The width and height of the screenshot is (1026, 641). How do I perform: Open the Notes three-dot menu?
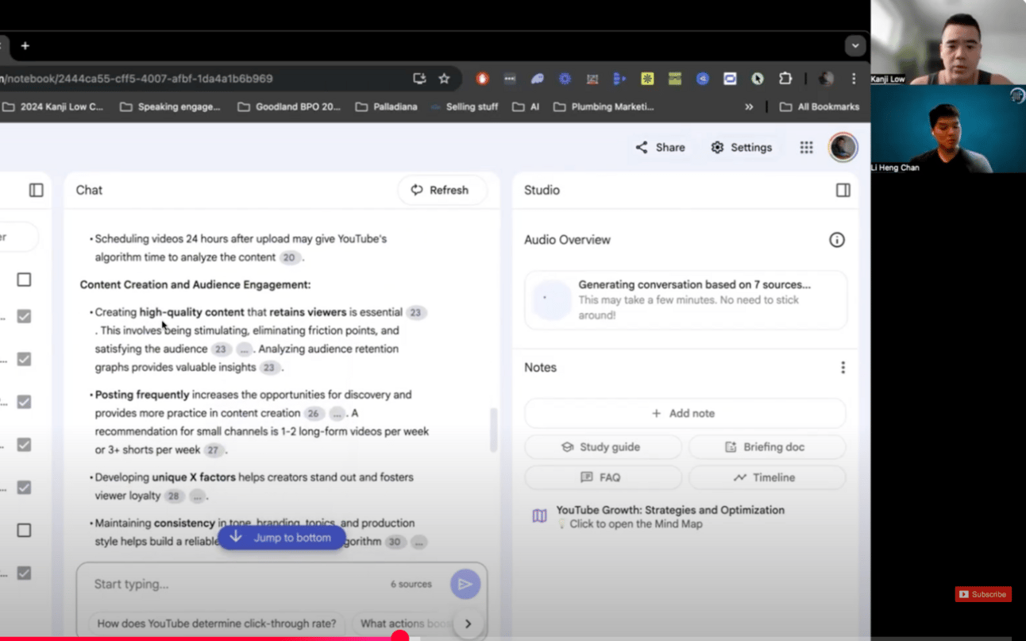pos(843,368)
